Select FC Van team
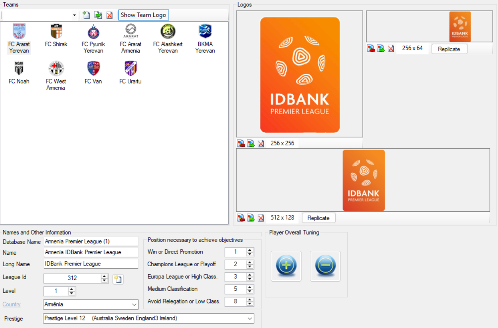 [93, 72]
